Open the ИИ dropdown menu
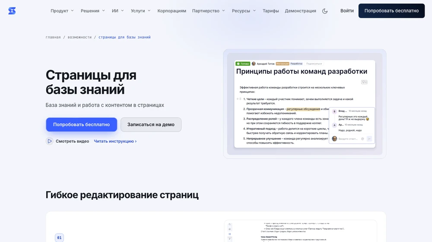The image size is (432, 242). pos(118,11)
